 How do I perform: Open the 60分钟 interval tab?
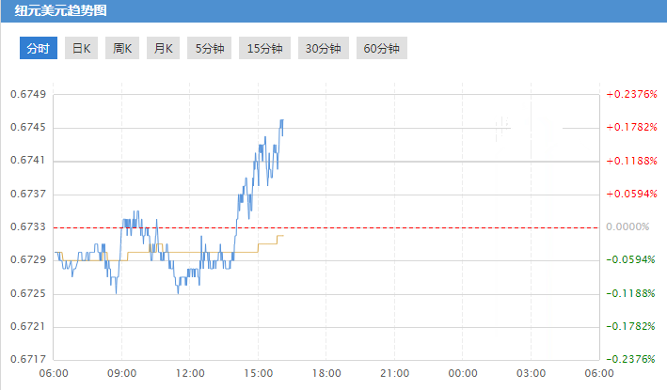click(381, 49)
